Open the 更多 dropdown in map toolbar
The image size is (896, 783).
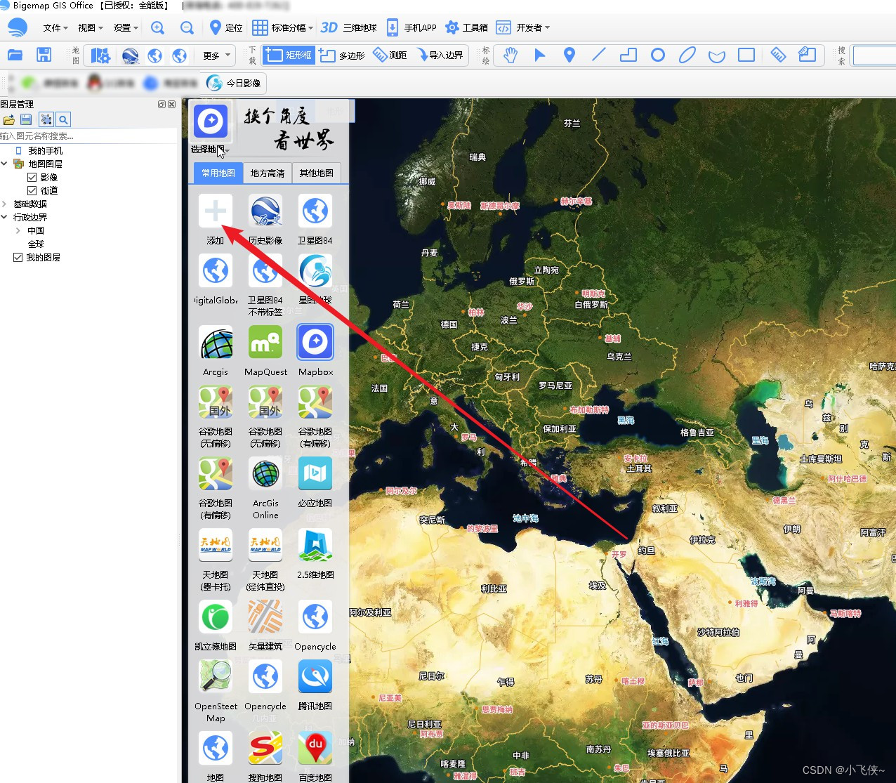pyautogui.click(x=216, y=55)
